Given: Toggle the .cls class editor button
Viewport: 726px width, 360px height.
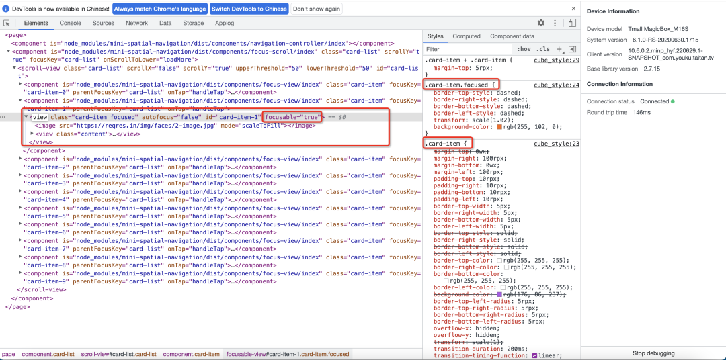Looking at the screenshot, I should [542, 49].
